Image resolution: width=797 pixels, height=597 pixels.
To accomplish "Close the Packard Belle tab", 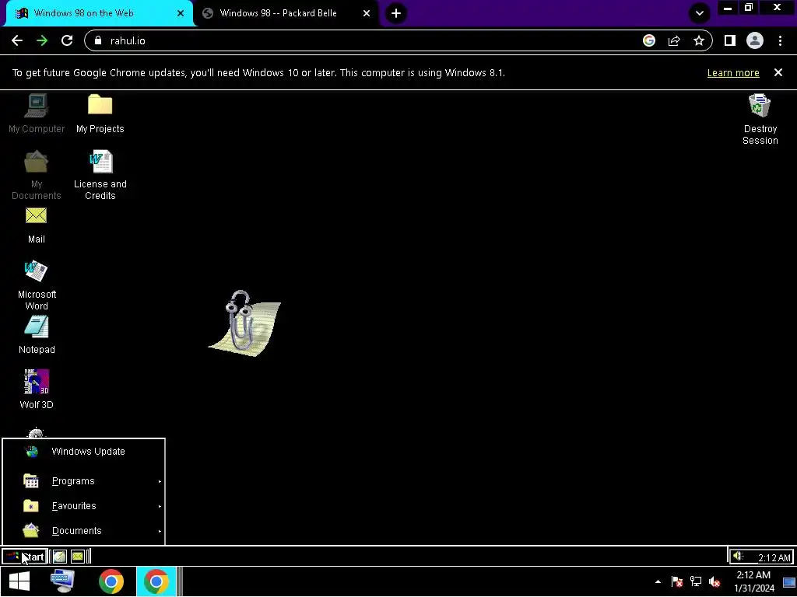I will [x=367, y=14].
